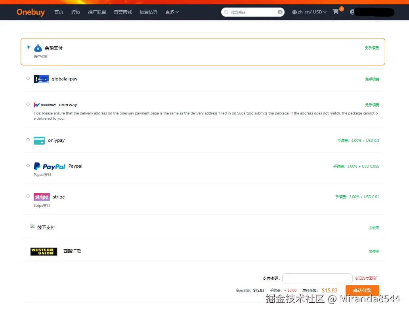The width and height of the screenshot is (409, 313).
Task: Click the balance payment money bag icon
Action: pyautogui.click(x=38, y=48)
